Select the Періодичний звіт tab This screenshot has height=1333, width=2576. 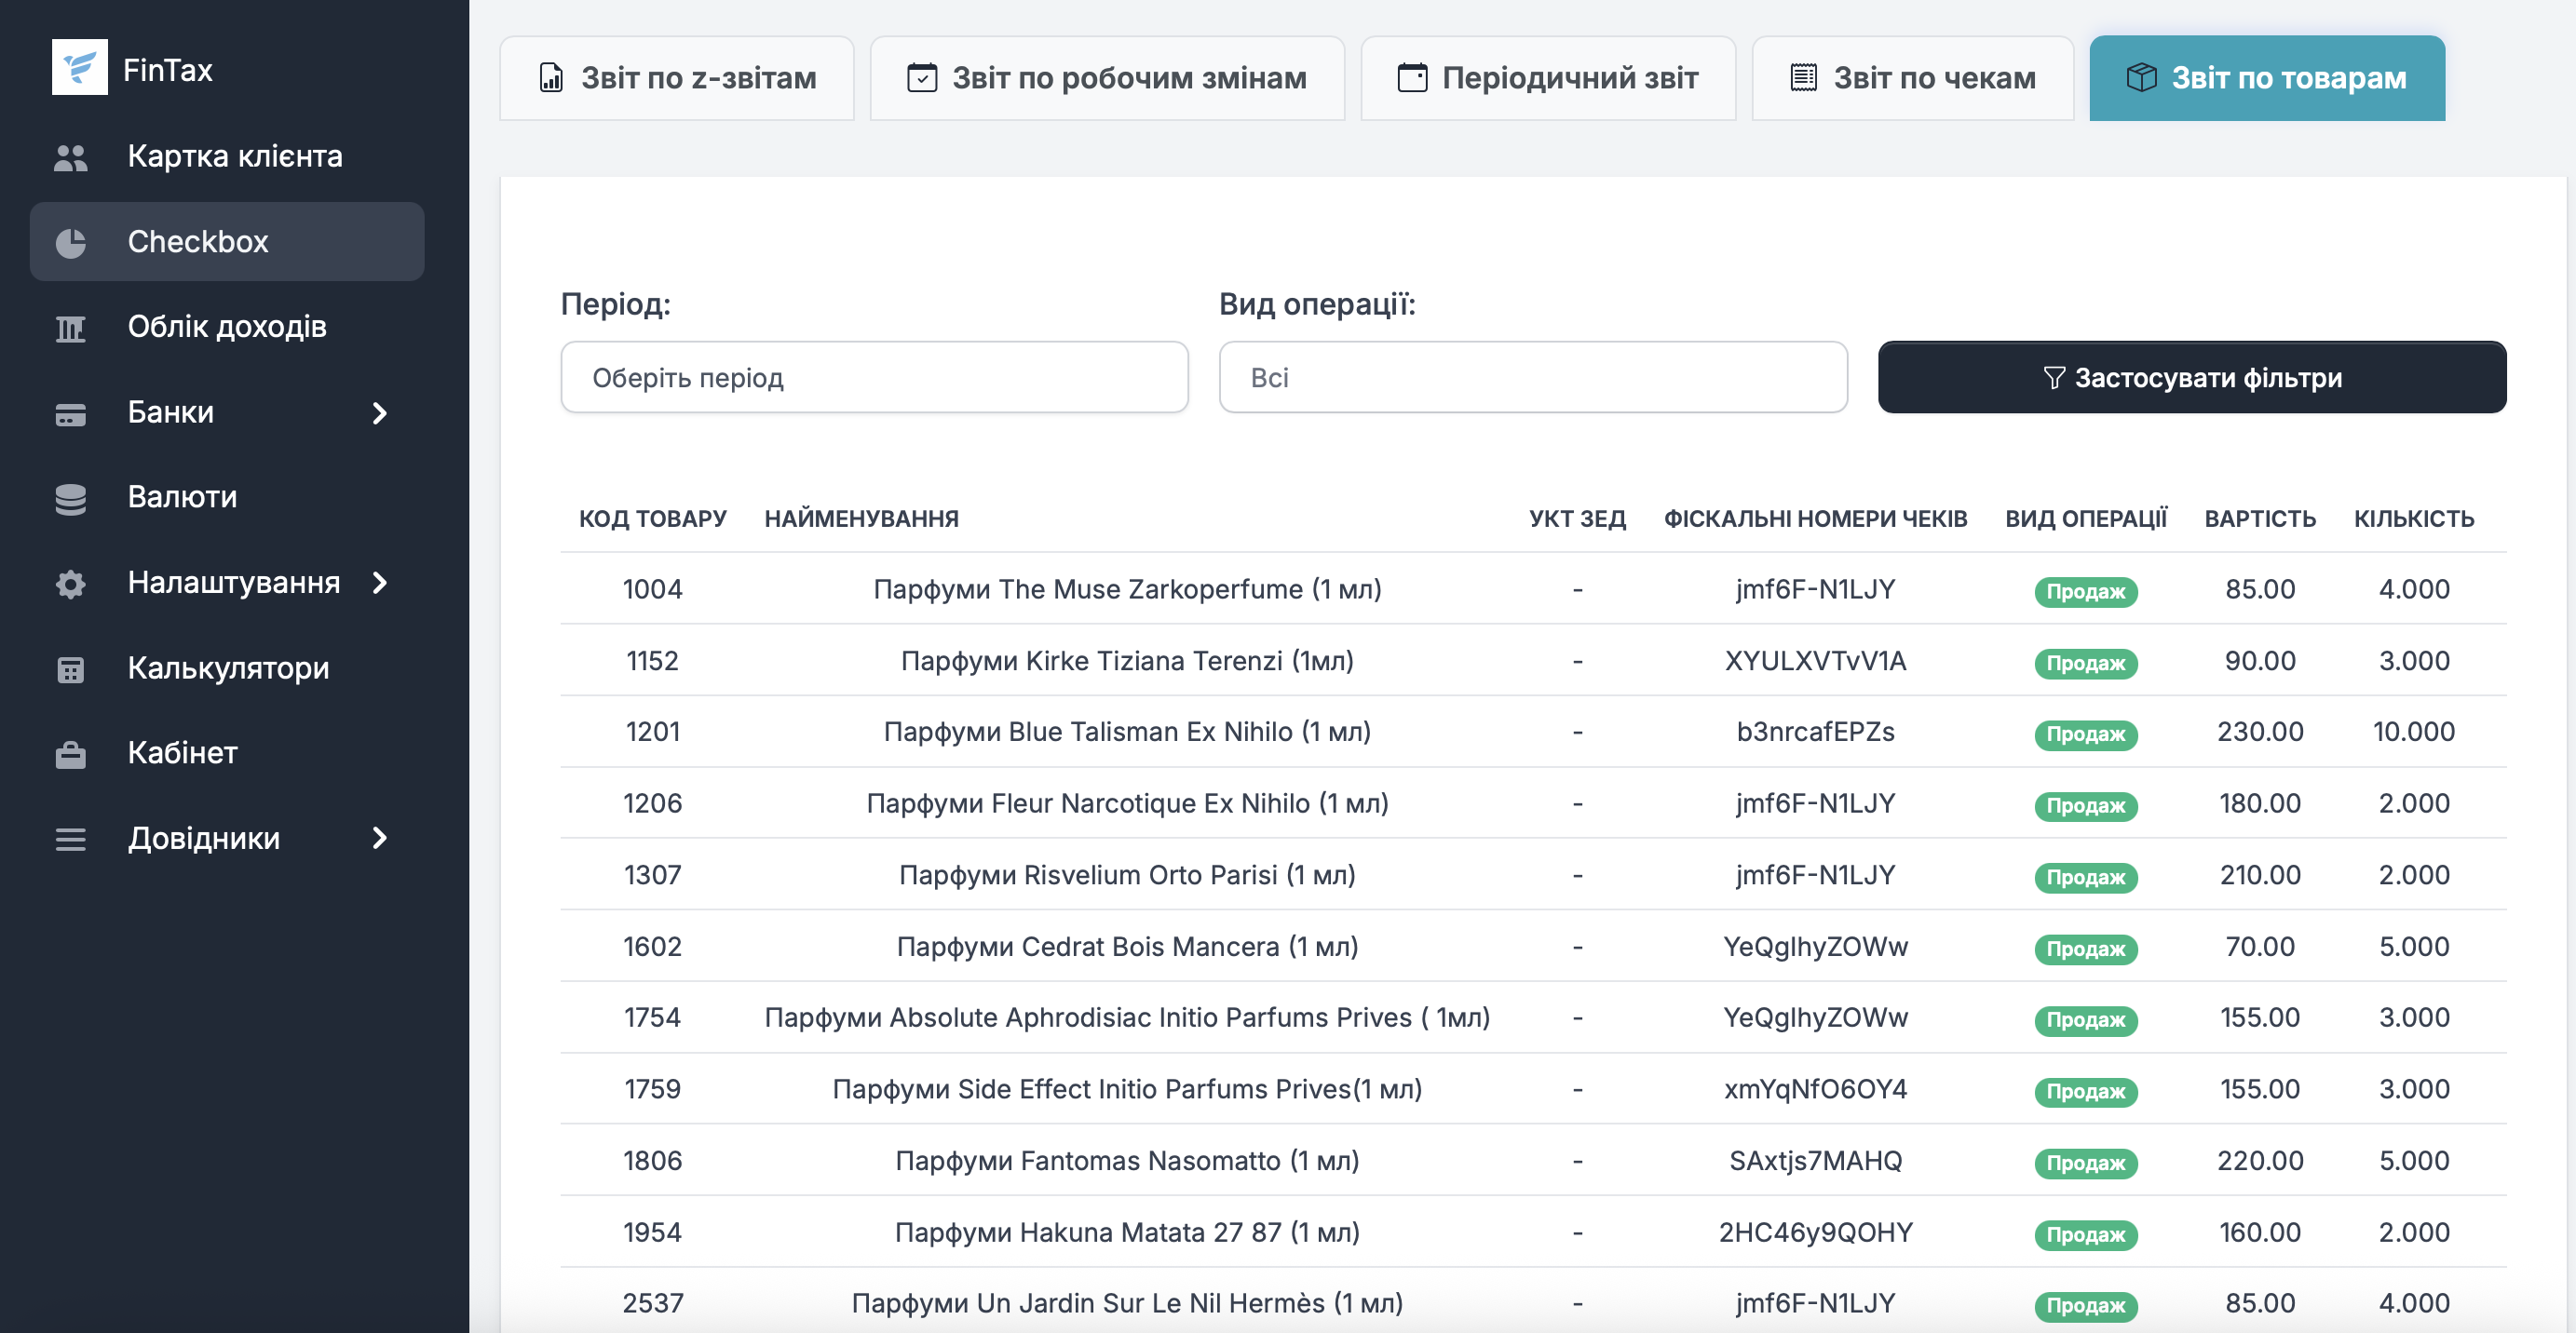point(1547,78)
